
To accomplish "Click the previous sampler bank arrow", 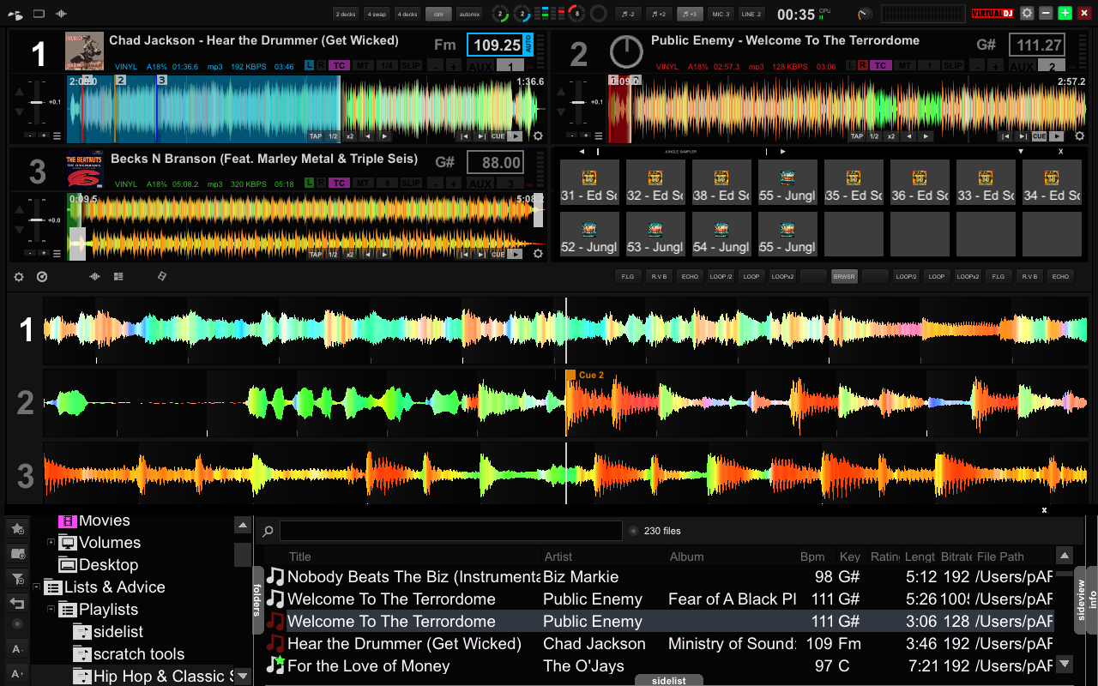I will pos(582,151).
